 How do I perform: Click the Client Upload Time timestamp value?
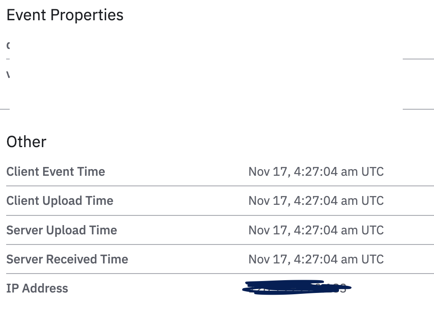[316, 201]
